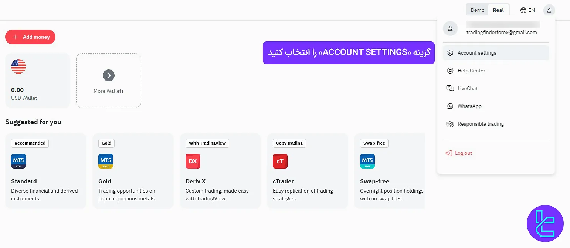This screenshot has height=248, width=570.
Task: Open Deriv X via its DX icon
Action: click(x=193, y=161)
